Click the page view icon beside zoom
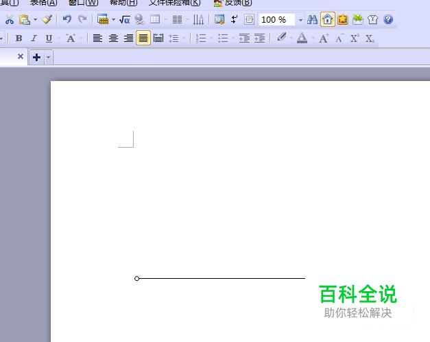 tap(249, 19)
